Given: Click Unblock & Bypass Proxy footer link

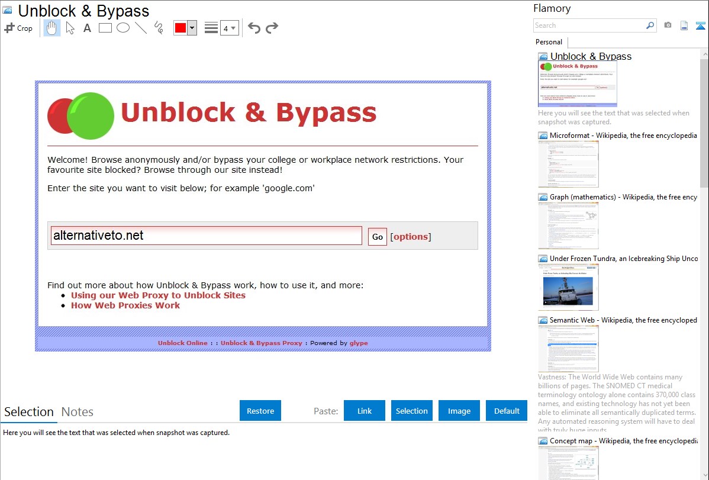Looking at the screenshot, I should (262, 343).
